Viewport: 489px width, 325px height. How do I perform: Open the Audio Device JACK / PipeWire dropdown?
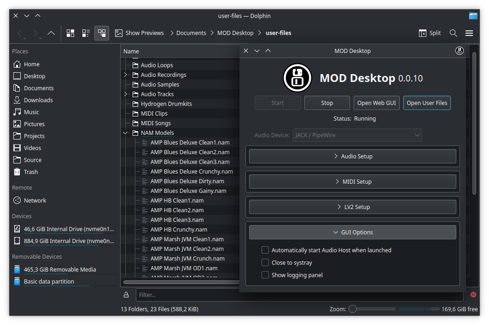pyautogui.click(x=357, y=135)
